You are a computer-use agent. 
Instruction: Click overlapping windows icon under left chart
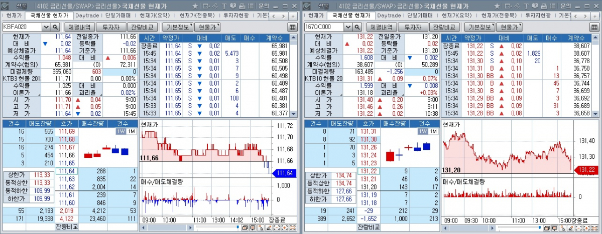(245, 228)
